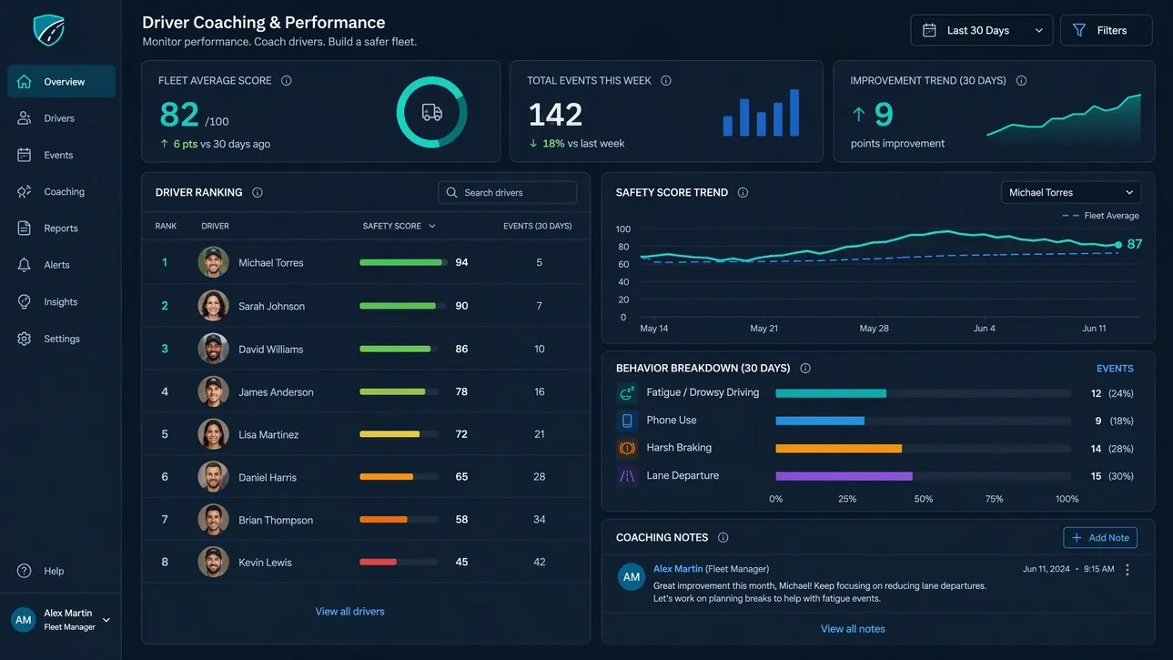Click Sarah Johnson's avatar
Viewport: 1173px width, 660px height.
[x=213, y=306]
